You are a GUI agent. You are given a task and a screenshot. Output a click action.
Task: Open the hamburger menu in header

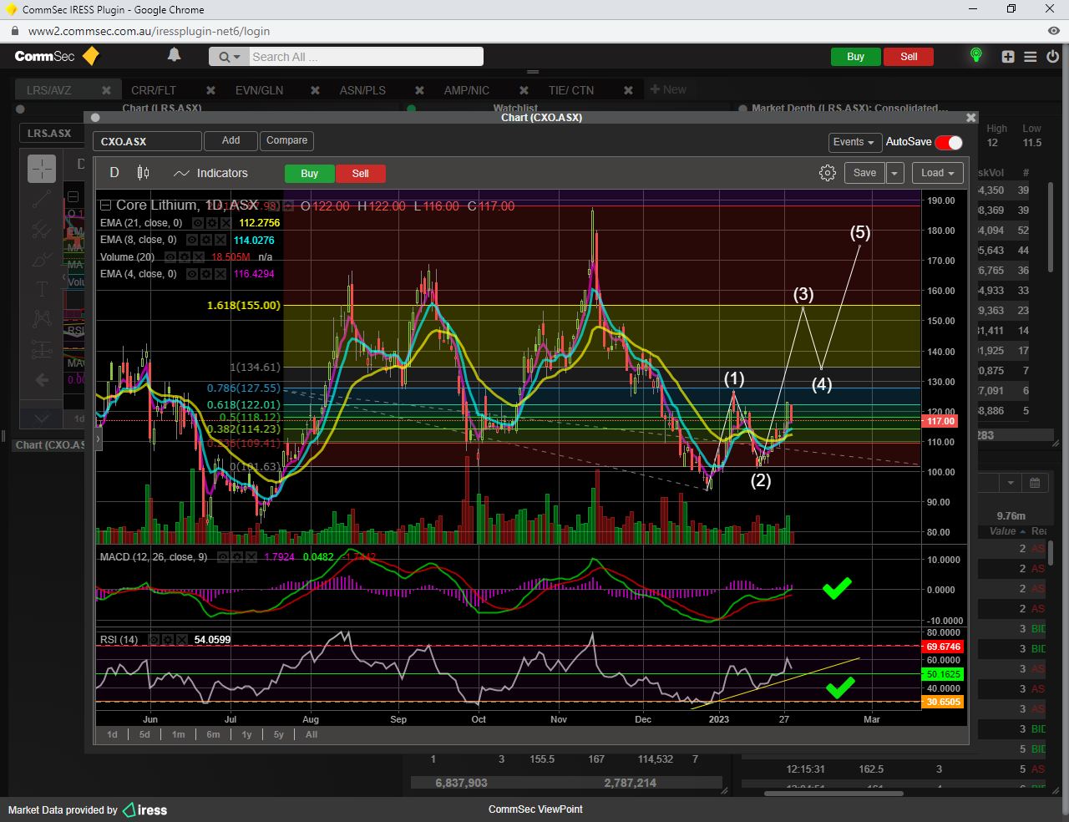point(1031,57)
